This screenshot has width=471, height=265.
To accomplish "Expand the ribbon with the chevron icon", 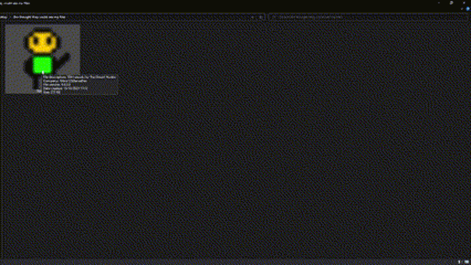I will point(462,9).
